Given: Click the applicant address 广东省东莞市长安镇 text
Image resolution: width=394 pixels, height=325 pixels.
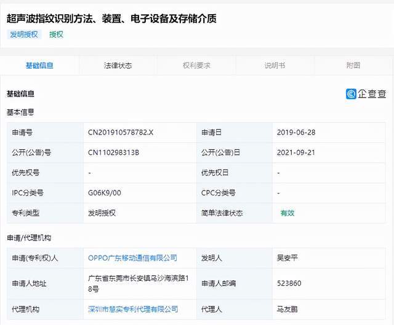Looking at the screenshot, I should click(139, 283).
